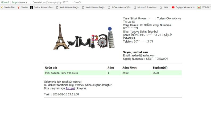Image resolution: width=211 pixels, height=118 pixels.
Task: Click the email 'asdasd@asdas.com'
Action: (x=143, y=56)
